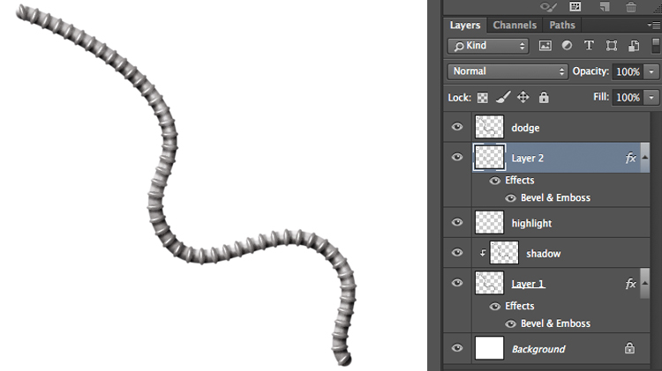This screenshot has width=662, height=371.
Task: Click the fx icon on Layer 1
Action: coord(630,283)
